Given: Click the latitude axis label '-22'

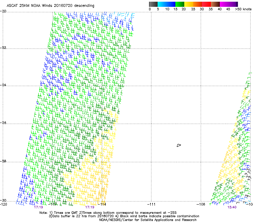Looking at the screenshot, I should [x=3, y=48].
